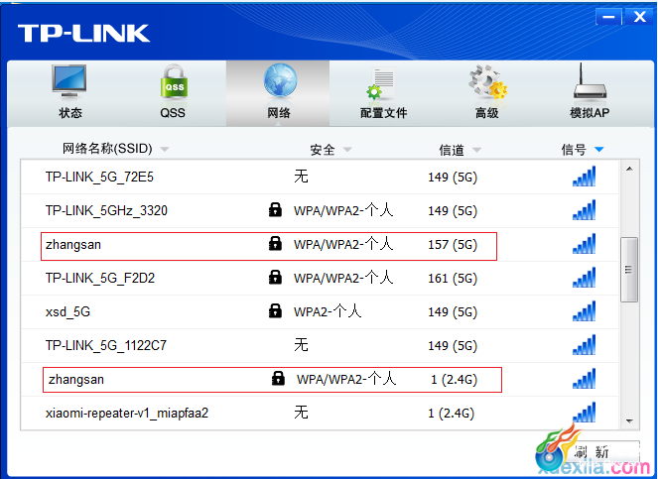Select network TP-LINK_5G_F2D2
The height and width of the screenshot is (479, 658).
pyautogui.click(x=320, y=278)
